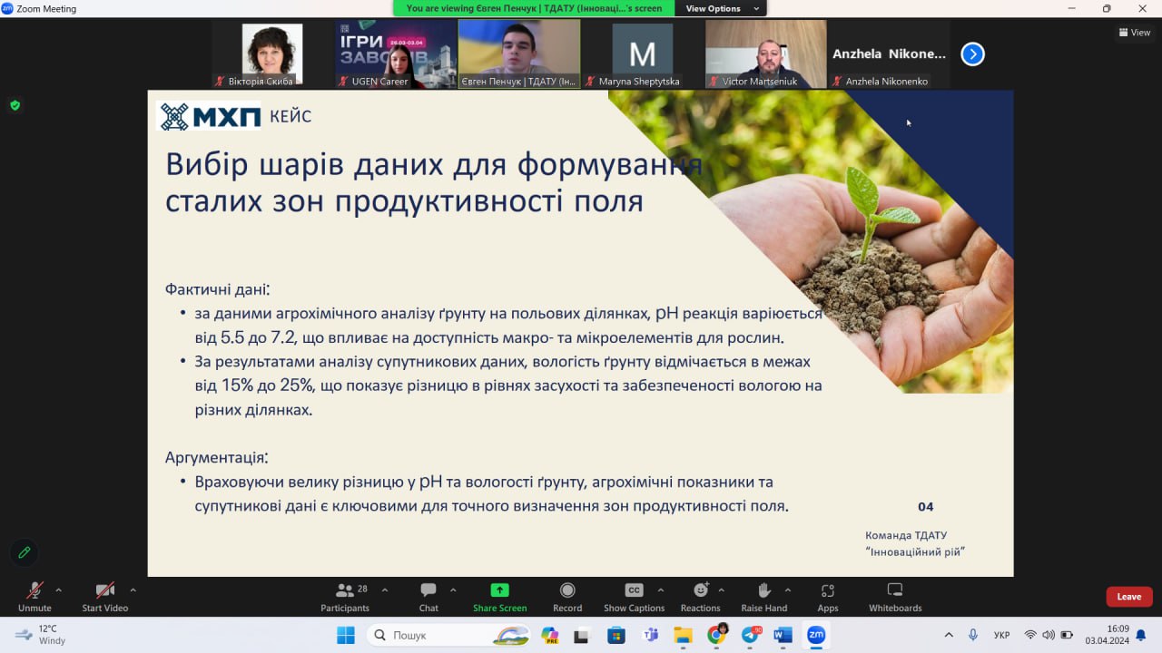Open Task View on the taskbar
The image size is (1162, 653).
point(581,635)
